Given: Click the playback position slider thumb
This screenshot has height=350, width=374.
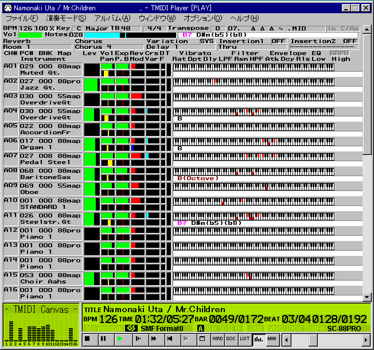Looking at the screenshot, I should (313, 340).
